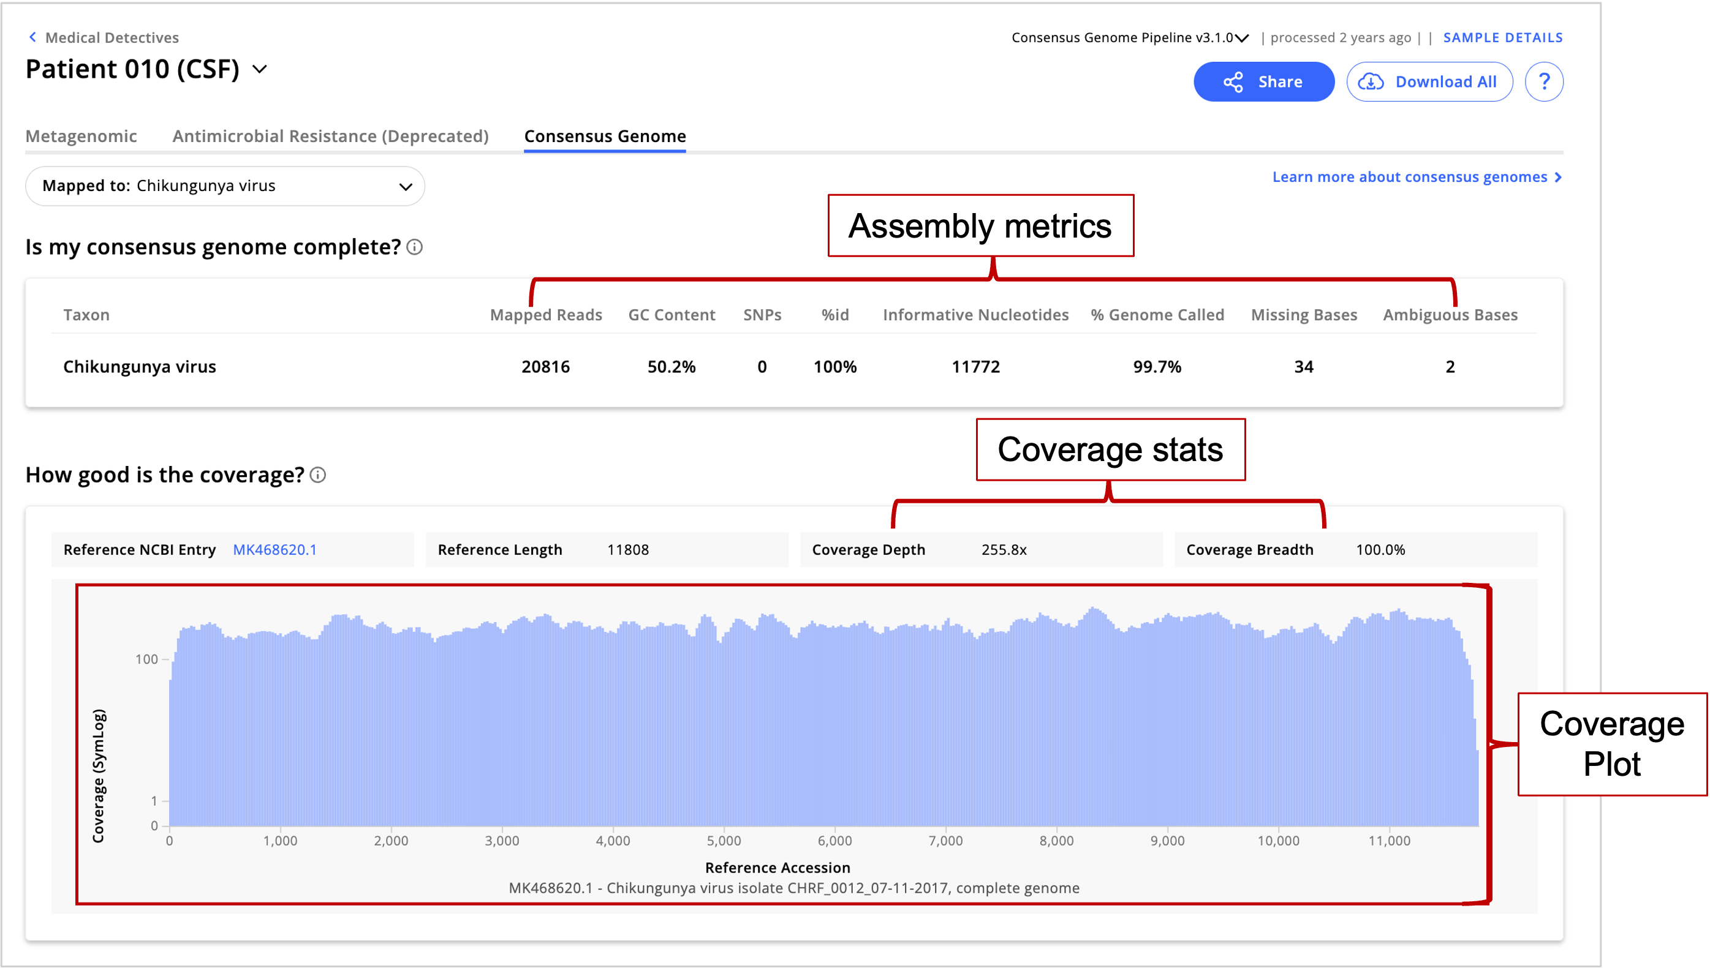Image resolution: width=1710 pixels, height=968 pixels.
Task: Click the info icon next to 'How good is the coverage?'
Action: tap(318, 475)
